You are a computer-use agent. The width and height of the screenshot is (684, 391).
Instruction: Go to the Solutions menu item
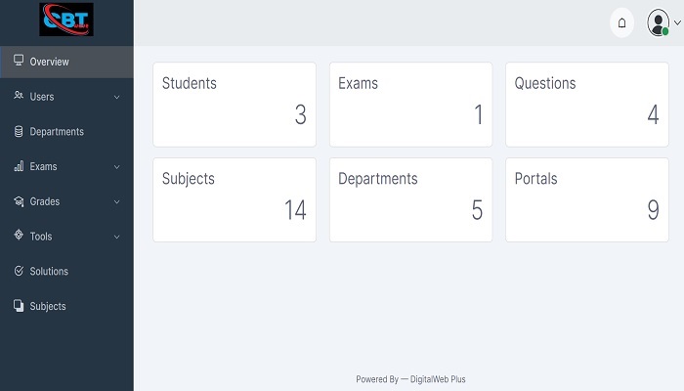[66, 272]
